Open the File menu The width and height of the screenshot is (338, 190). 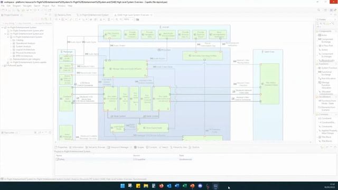(x=3, y=6)
